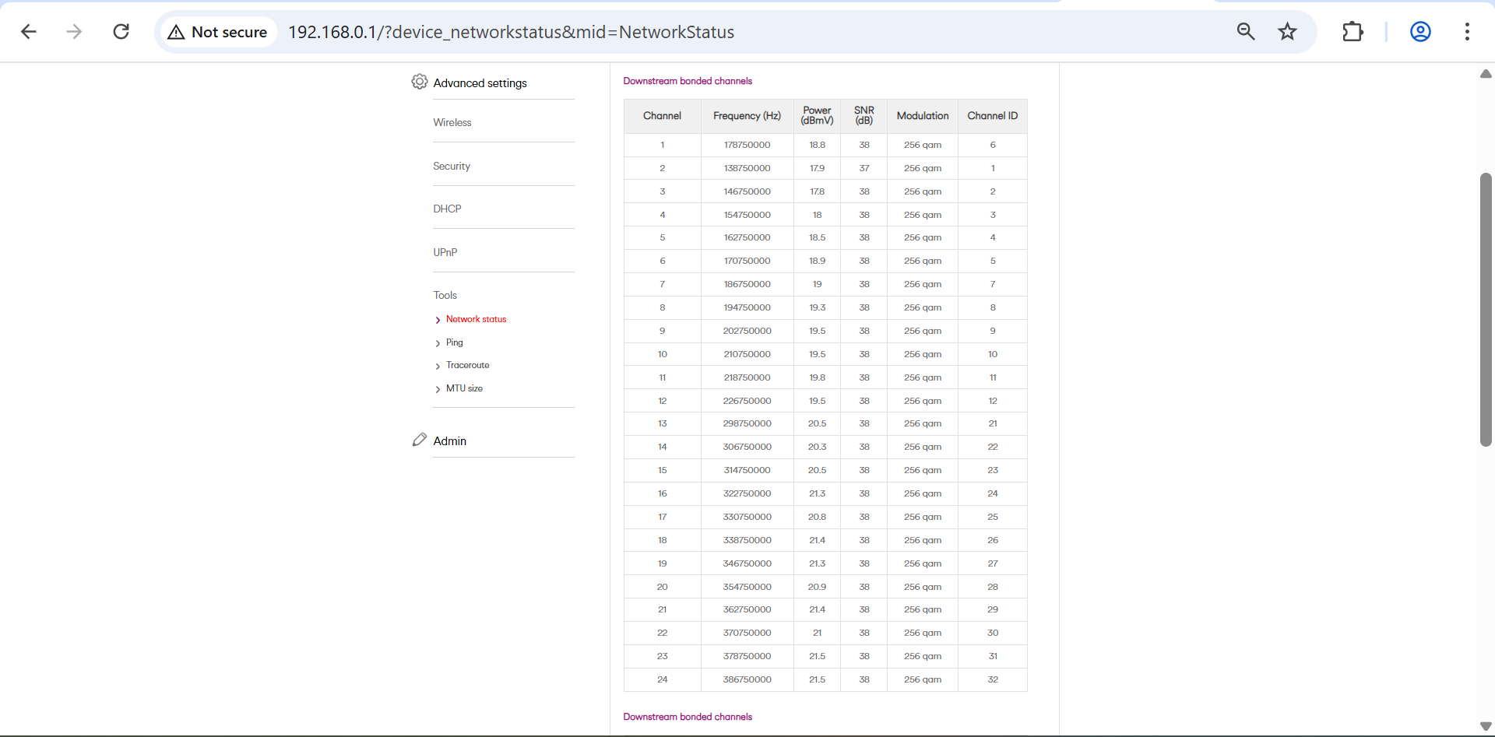1495x737 pixels.
Task: Open the UPnP menu item
Action: tap(445, 253)
